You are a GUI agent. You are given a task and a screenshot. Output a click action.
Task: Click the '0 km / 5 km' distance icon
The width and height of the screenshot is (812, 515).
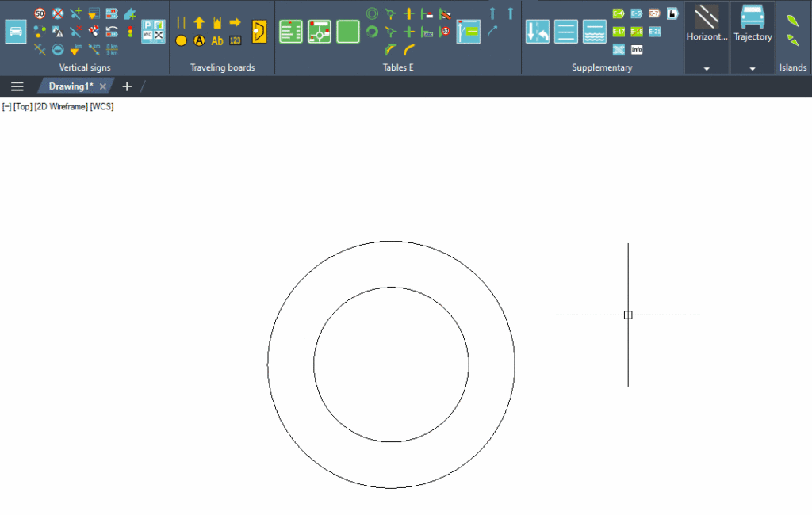(x=112, y=50)
